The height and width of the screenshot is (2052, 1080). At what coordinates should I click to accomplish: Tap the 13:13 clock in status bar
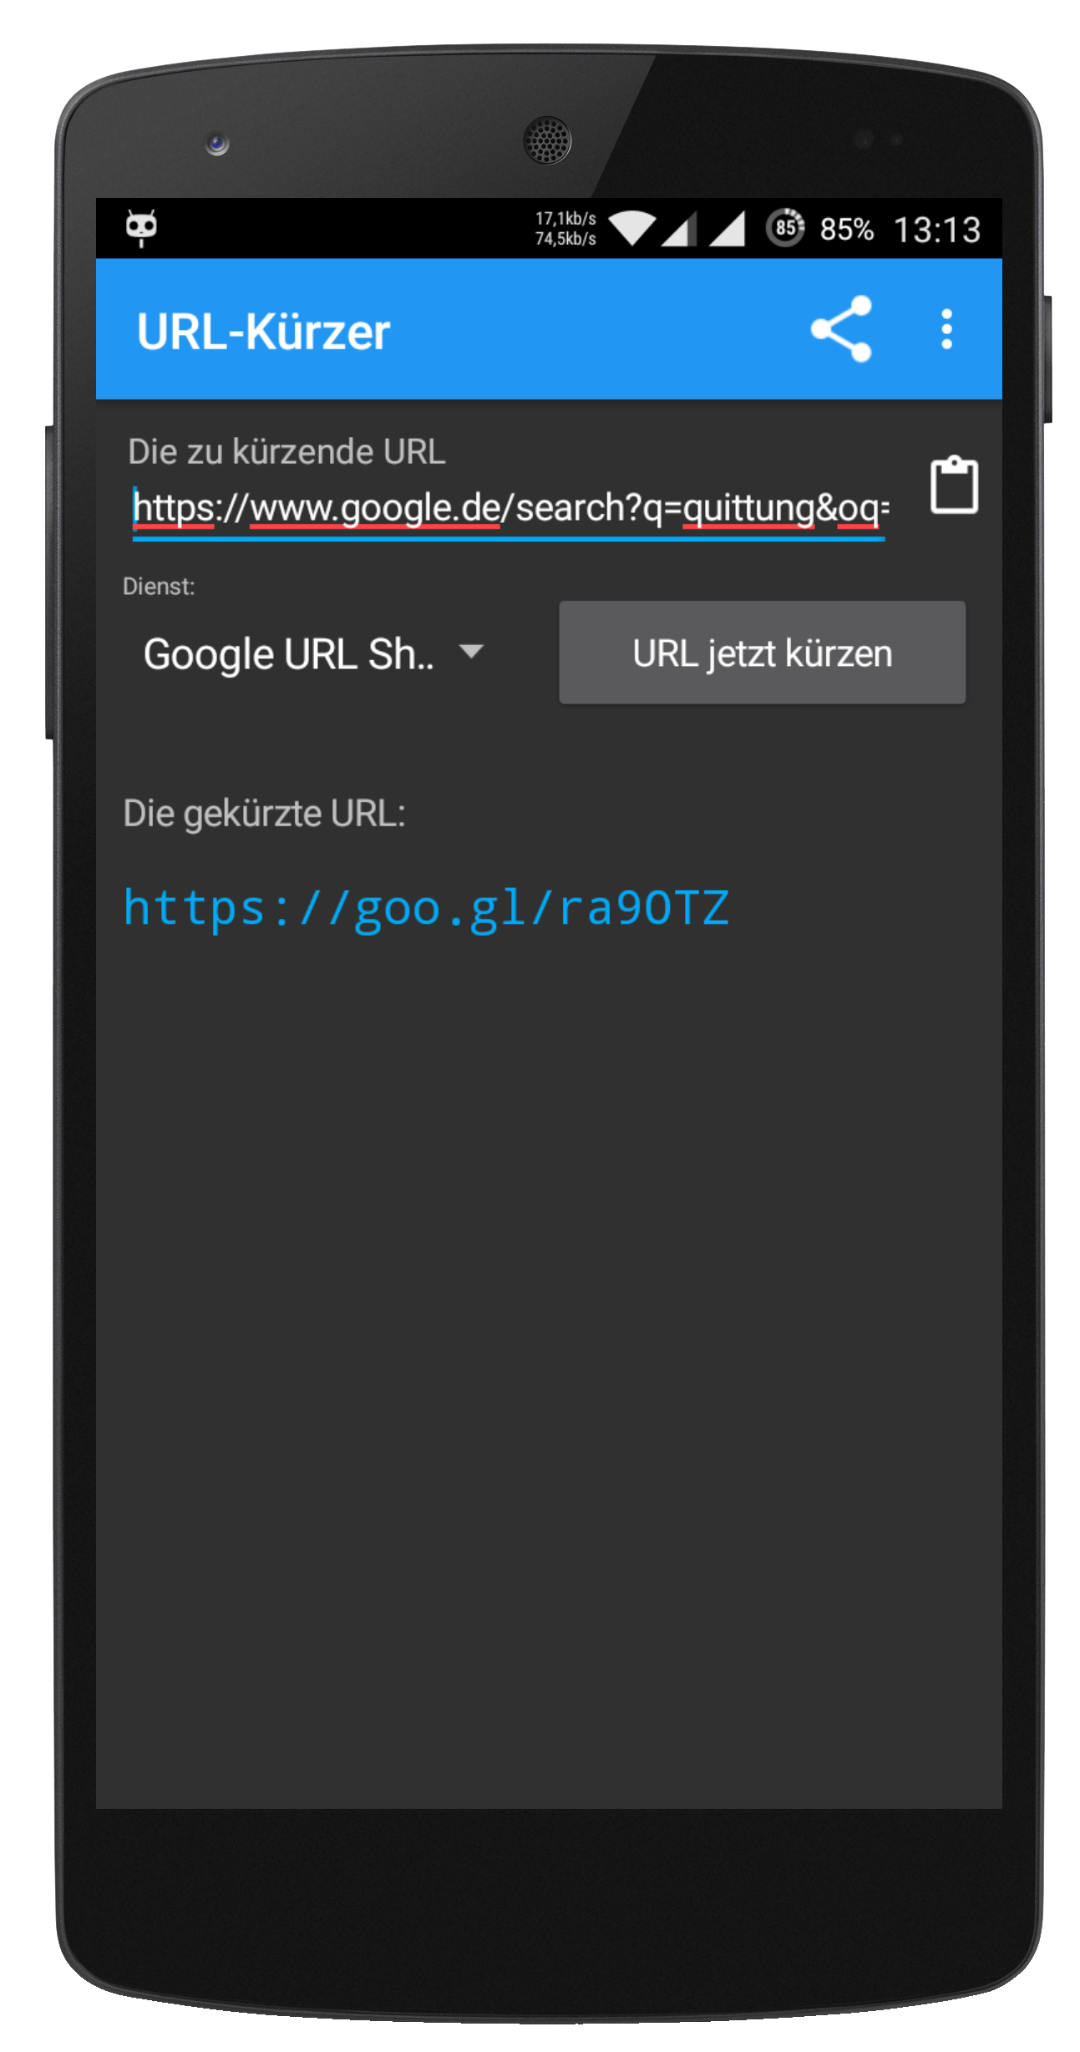pos(937,230)
